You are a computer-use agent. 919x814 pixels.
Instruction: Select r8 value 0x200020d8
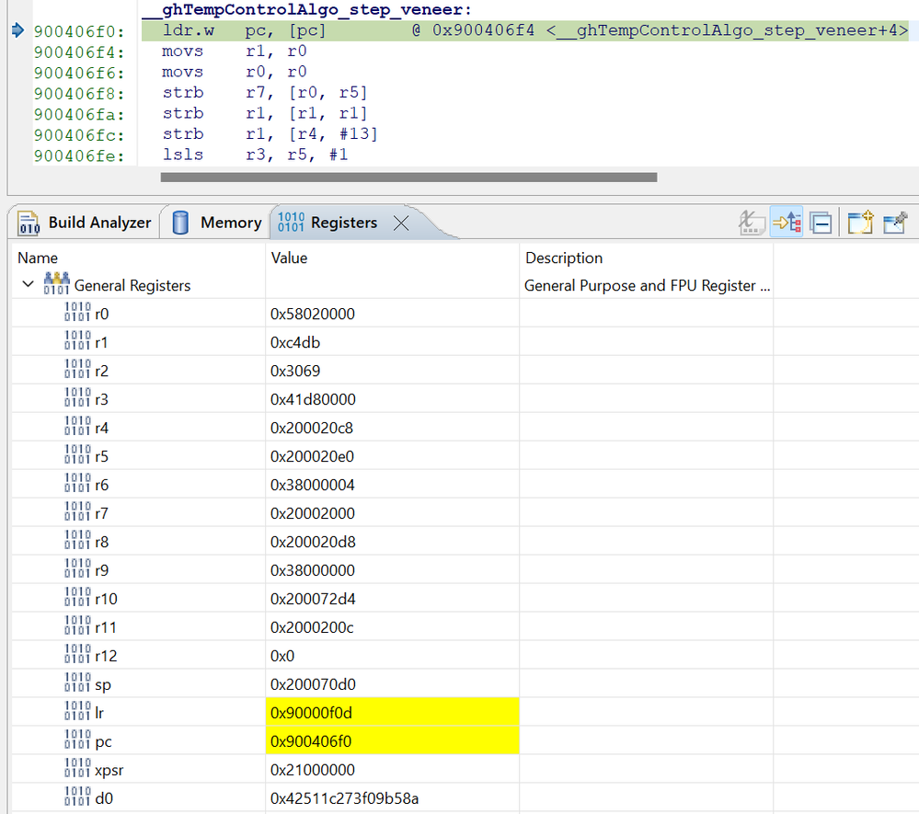[313, 542]
